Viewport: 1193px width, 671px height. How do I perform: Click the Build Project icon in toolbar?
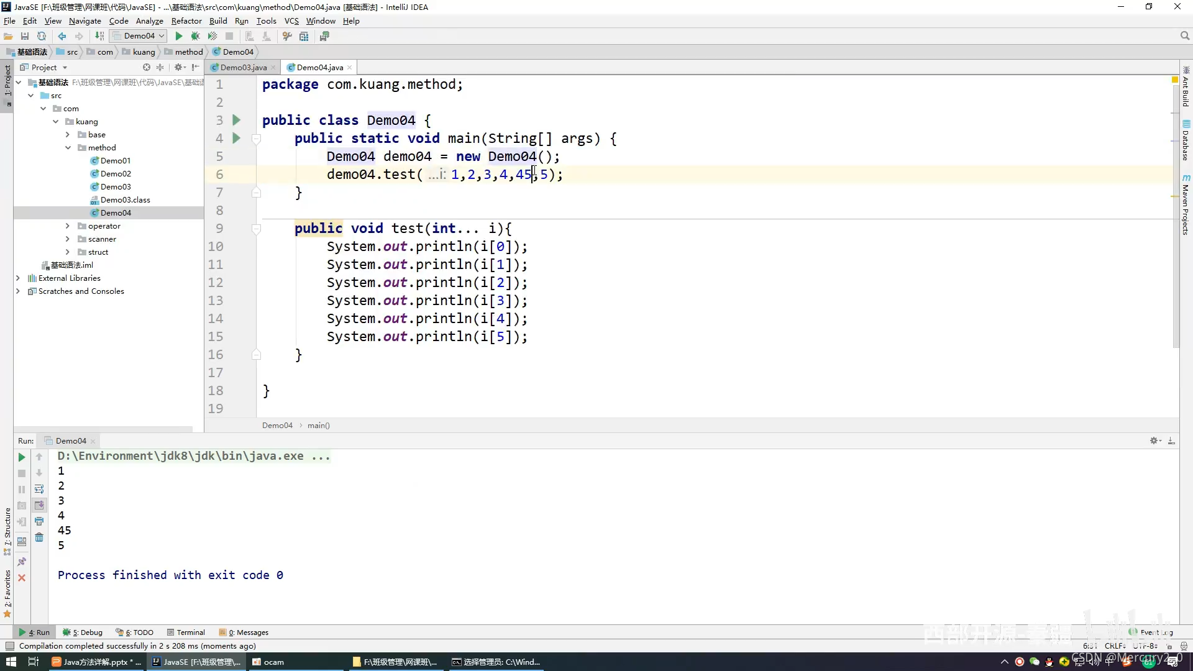point(99,36)
